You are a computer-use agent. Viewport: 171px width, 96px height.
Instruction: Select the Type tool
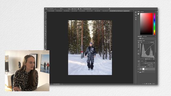(45, 39)
